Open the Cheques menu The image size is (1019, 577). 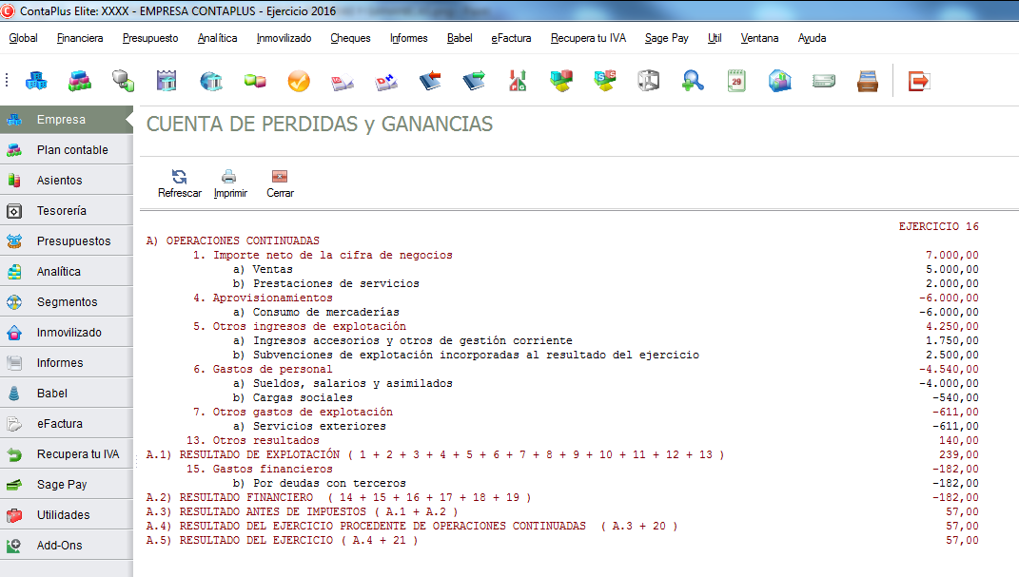tap(350, 38)
